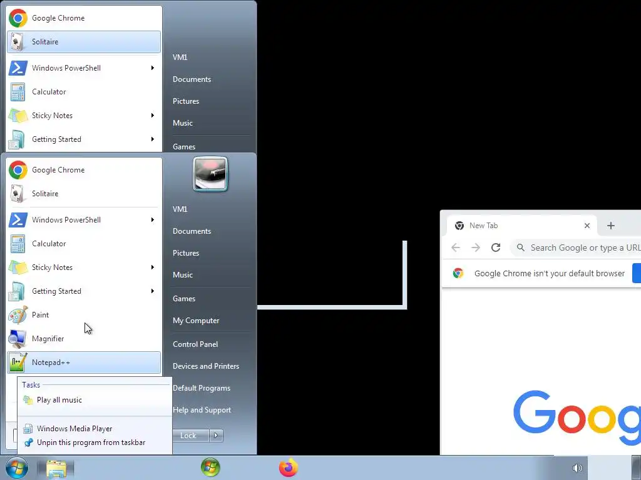Select Unpin this program from taskbar

coord(94,442)
